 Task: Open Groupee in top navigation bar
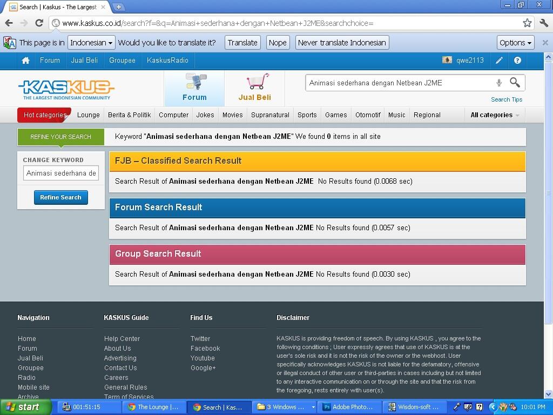(x=122, y=61)
